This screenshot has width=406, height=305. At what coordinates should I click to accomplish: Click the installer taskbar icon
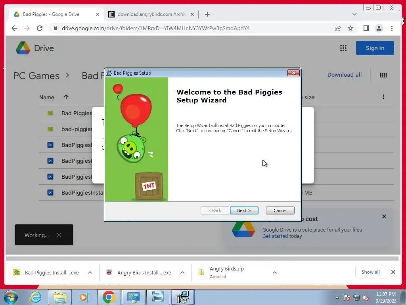point(183,297)
